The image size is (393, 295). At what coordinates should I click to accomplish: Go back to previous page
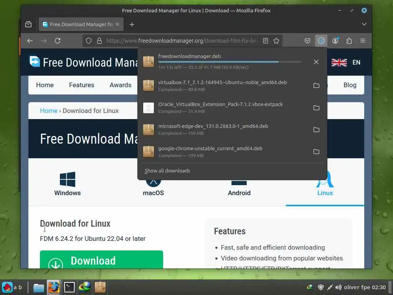pos(30,41)
